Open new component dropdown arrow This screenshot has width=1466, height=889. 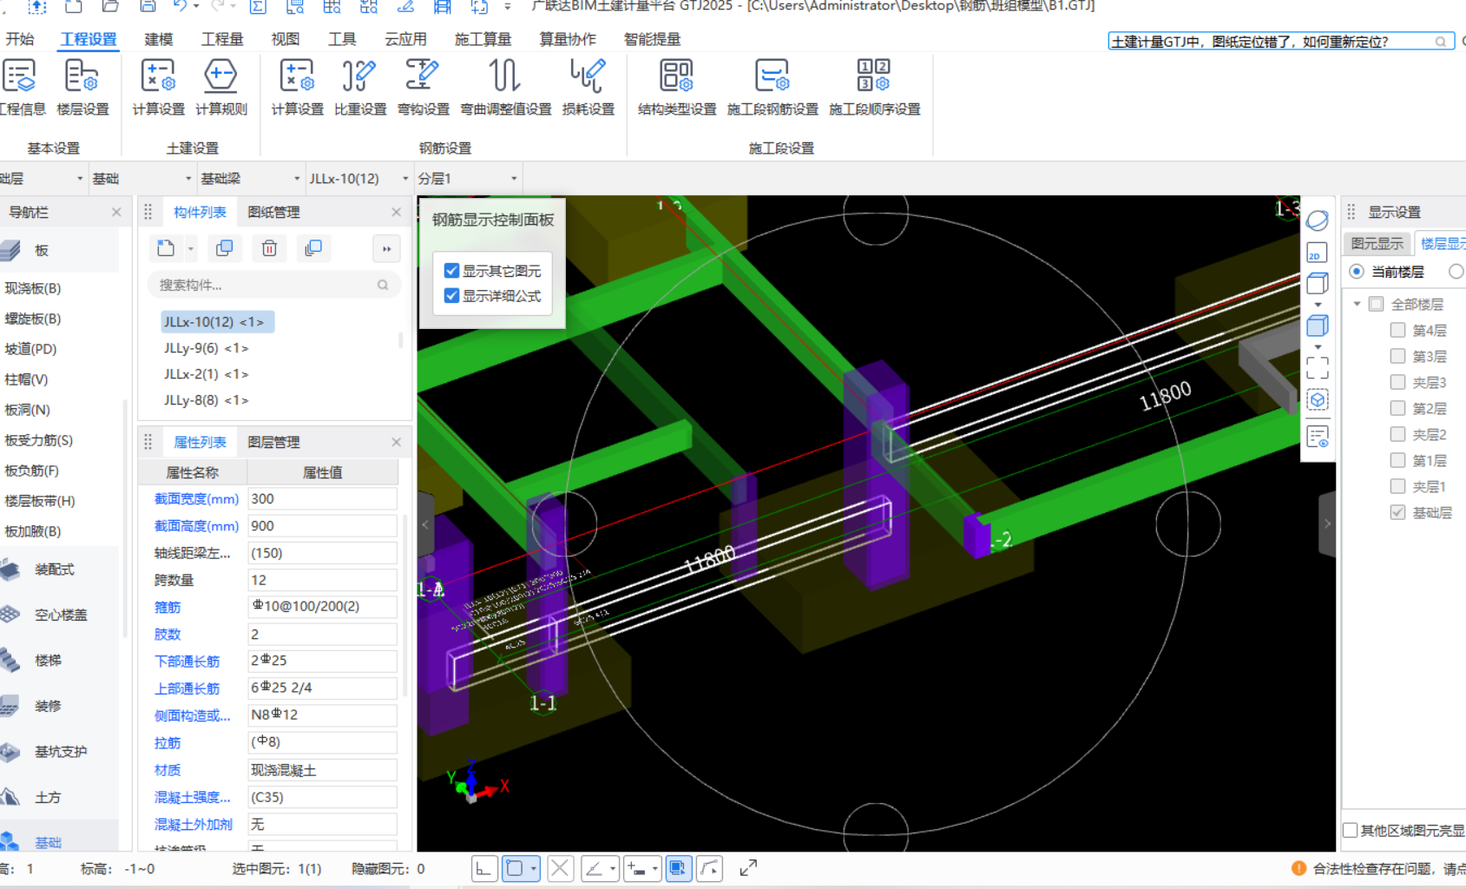point(191,249)
